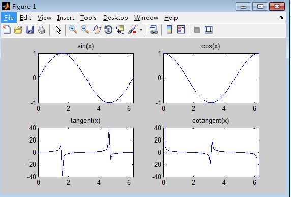Click inside the cos(x) axes
Image resolution: width=291 pixels, height=197 pixels.
tap(212, 78)
